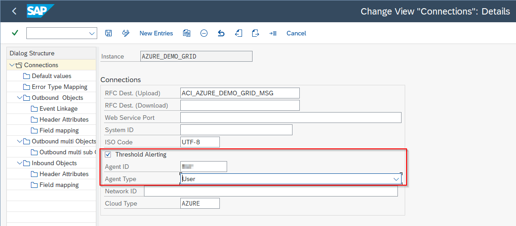Select Outbound multi Objects folder

click(64, 141)
